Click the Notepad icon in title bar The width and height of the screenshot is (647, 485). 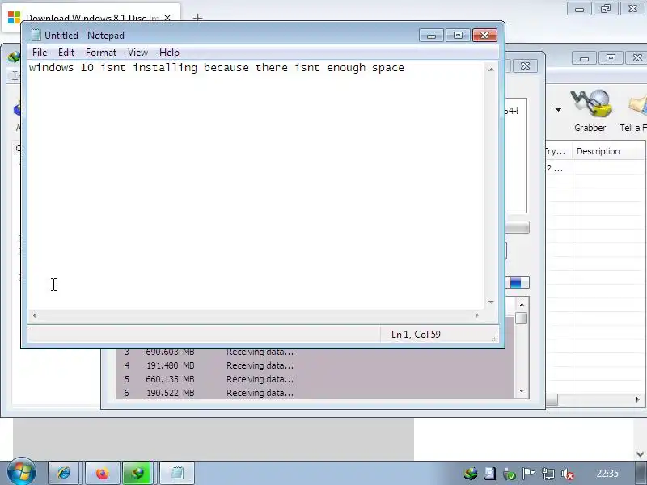[36, 36]
